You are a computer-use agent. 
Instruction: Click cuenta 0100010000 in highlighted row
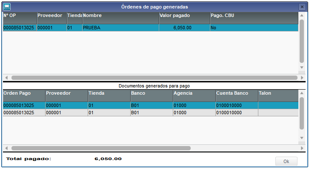237,106
